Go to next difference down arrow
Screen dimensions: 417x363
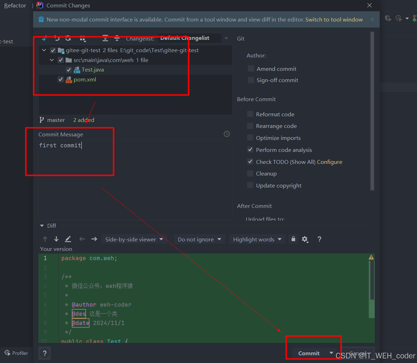coord(56,239)
